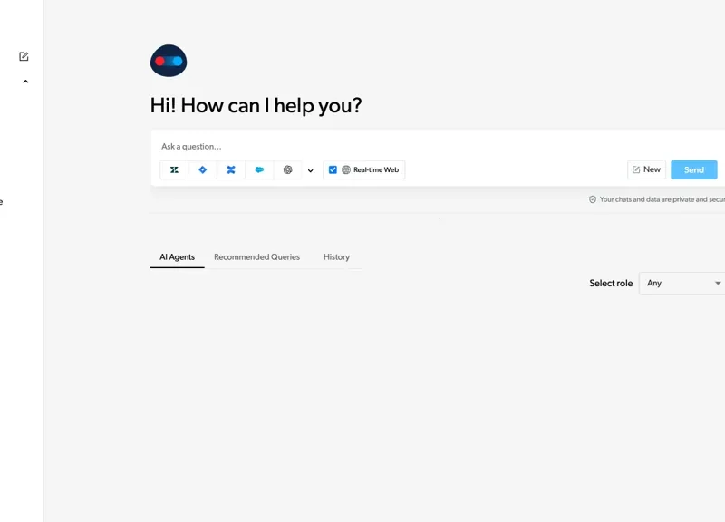Select the Jira source icon

click(203, 169)
